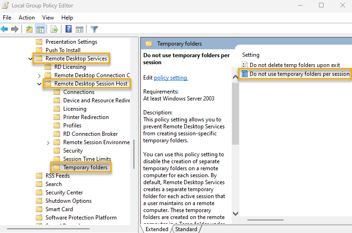352x233 pixels.
Task: Expand the Remote Session Environment node
Action: 48,143
